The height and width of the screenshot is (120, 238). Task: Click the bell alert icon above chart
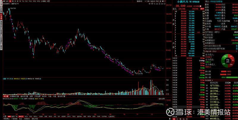click(159, 4)
